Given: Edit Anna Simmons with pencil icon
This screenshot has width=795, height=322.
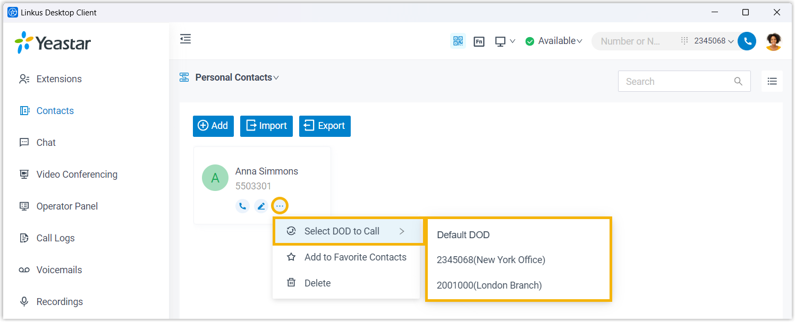Looking at the screenshot, I should tap(261, 206).
